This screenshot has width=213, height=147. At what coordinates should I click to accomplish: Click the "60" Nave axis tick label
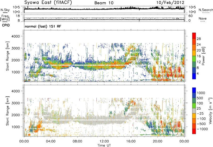tap(190, 16)
